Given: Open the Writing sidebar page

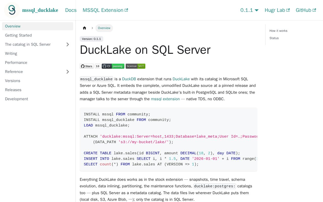Looking at the screenshot, I should [x=38, y=54].
